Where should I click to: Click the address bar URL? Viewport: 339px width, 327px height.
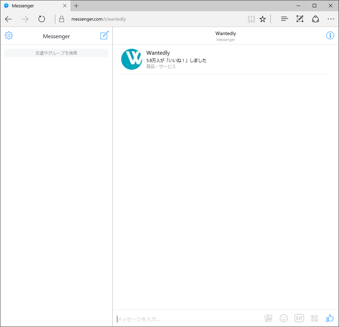coord(98,19)
